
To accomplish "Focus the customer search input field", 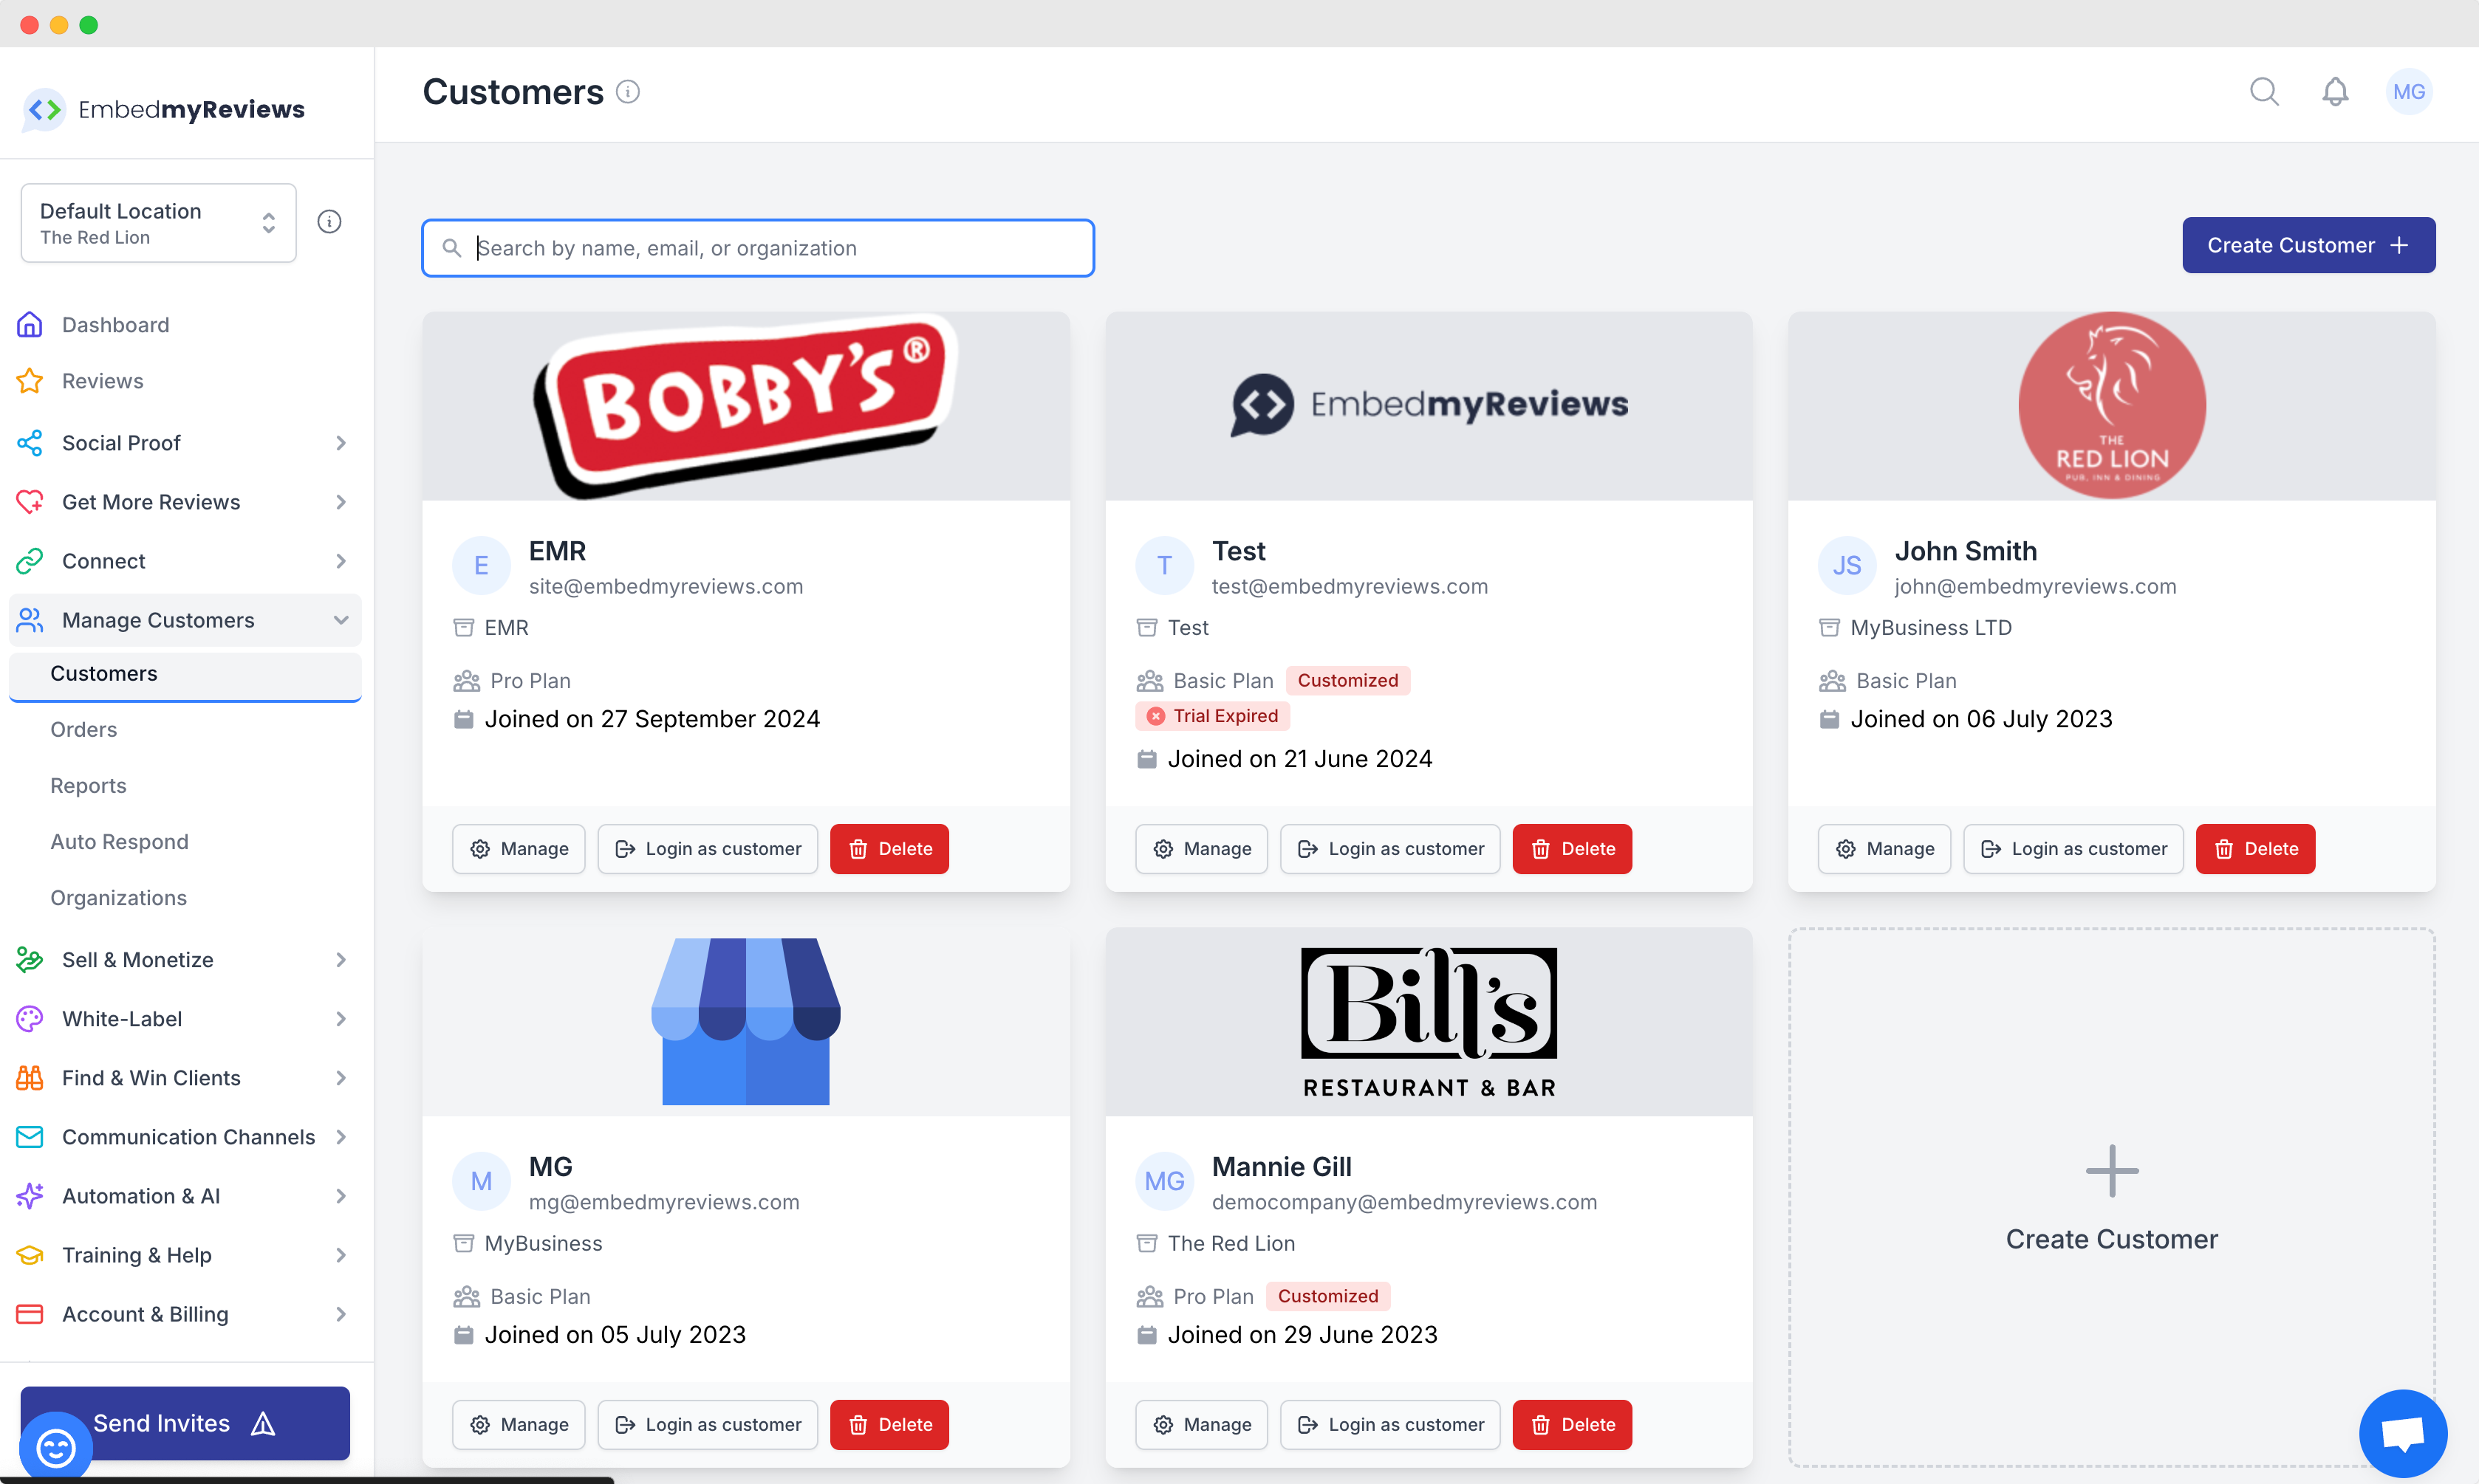I will click(x=757, y=248).
